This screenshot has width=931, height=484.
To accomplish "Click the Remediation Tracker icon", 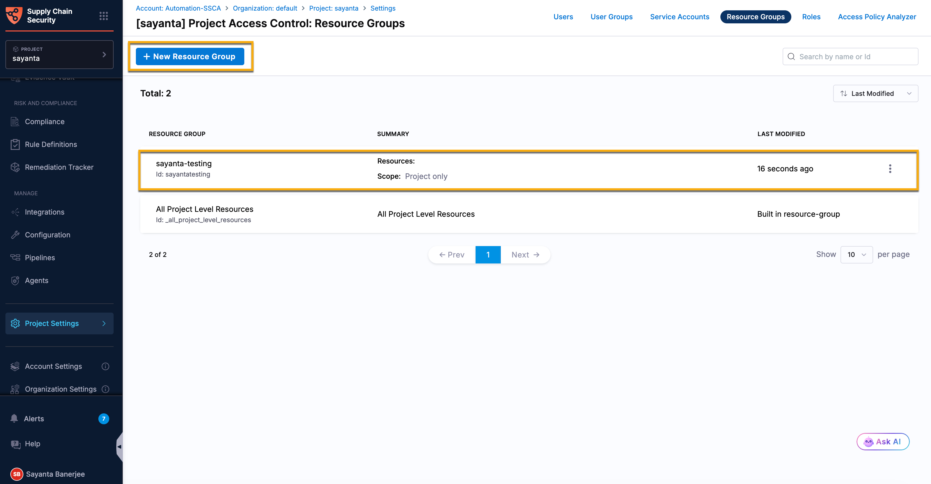I will (x=15, y=167).
